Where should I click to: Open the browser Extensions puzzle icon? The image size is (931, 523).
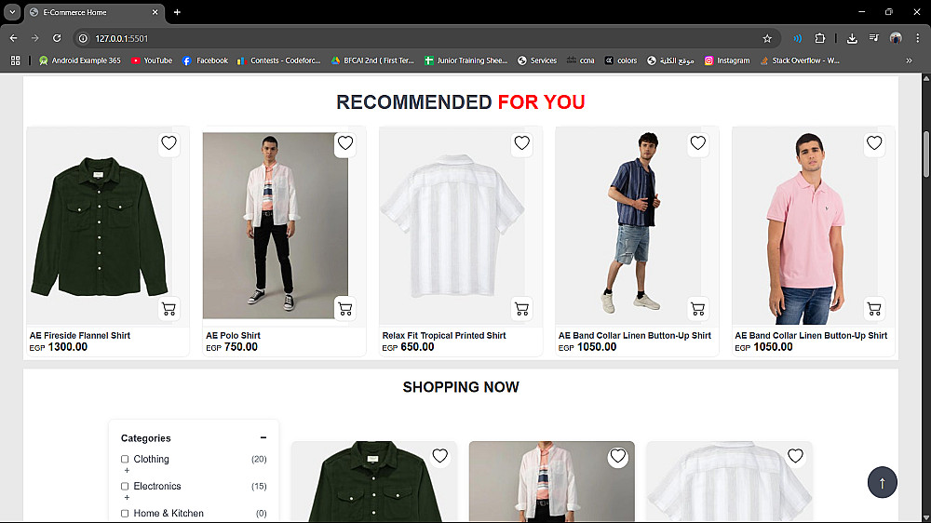coord(820,38)
